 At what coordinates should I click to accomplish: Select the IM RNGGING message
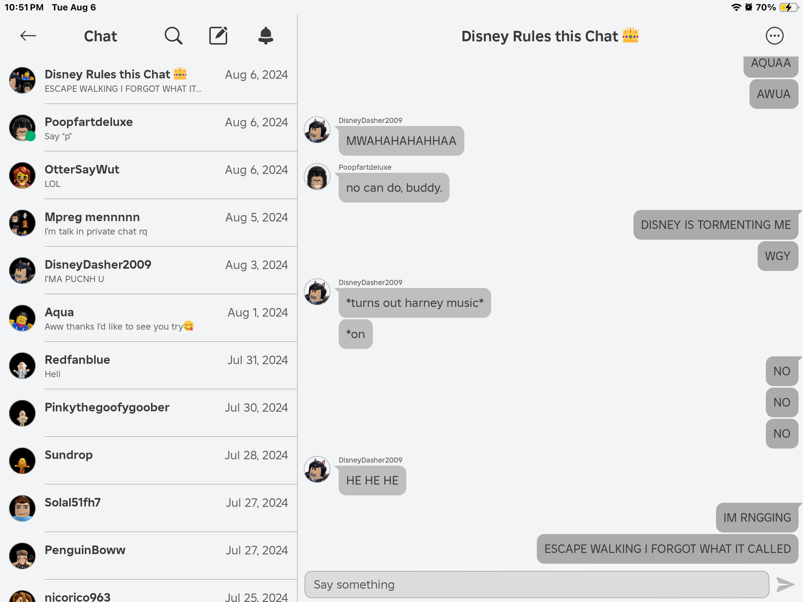[x=757, y=518]
